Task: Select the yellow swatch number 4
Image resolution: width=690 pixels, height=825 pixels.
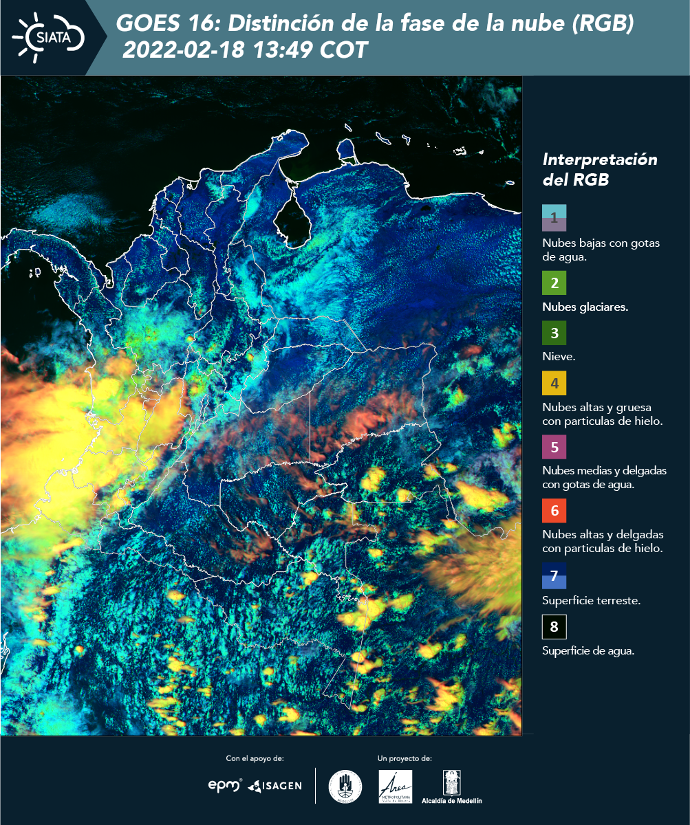Action: pos(554,383)
